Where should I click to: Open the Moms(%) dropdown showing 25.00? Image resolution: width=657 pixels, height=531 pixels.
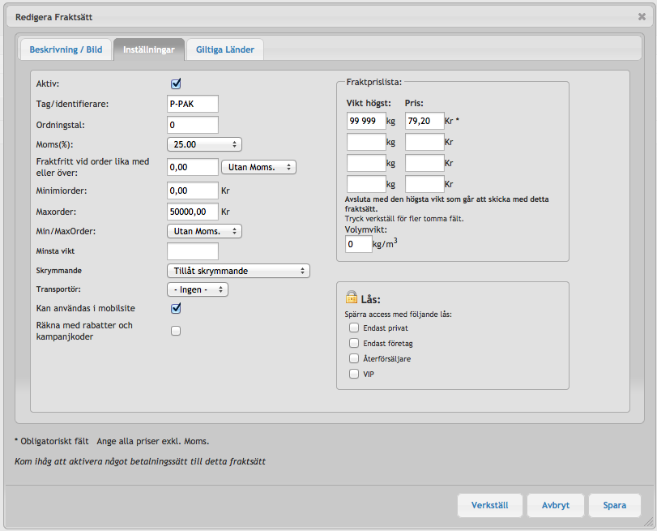(x=204, y=144)
